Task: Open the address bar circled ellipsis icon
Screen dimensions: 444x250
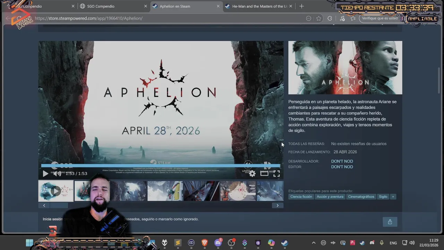Action: [x=308, y=18]
